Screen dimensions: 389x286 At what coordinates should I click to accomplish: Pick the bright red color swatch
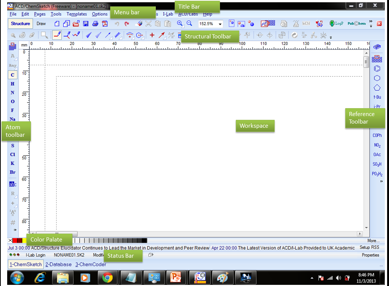pyautogui.click(x=15, y=240)
